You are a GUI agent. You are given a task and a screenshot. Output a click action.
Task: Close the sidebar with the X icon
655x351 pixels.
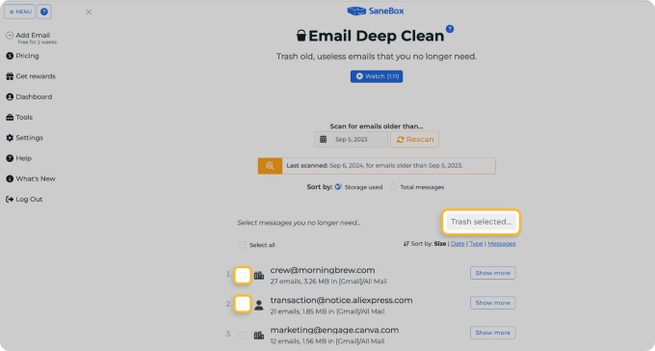89,13
